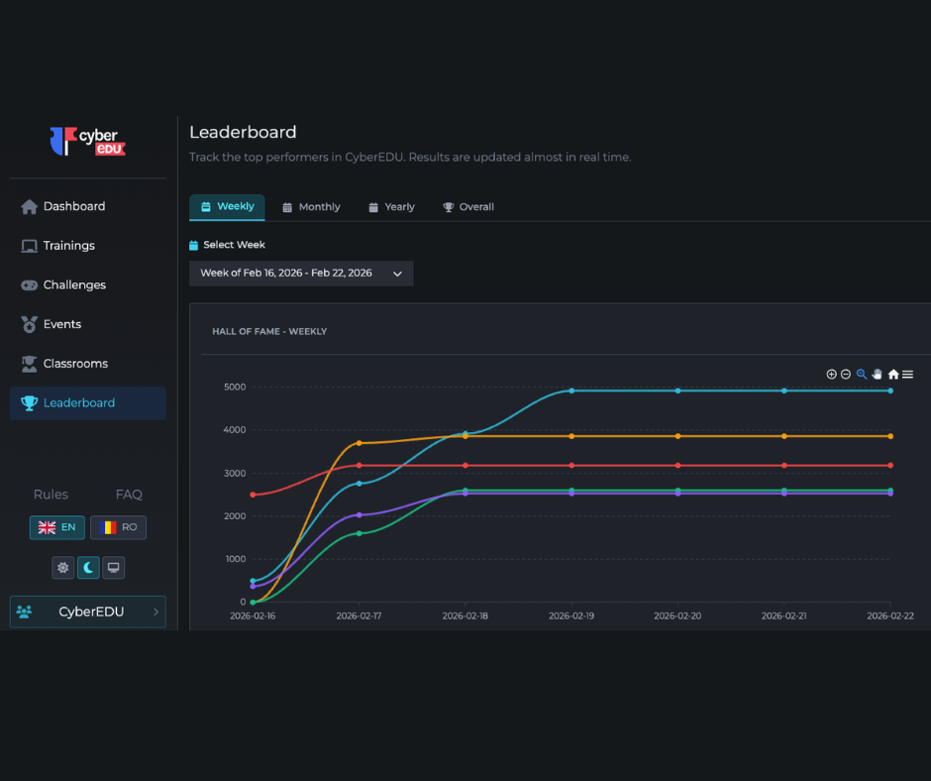This screenshot has width=931, height=781.
Task: Click the Classrooms graduate icon
Action: point(29,364)
